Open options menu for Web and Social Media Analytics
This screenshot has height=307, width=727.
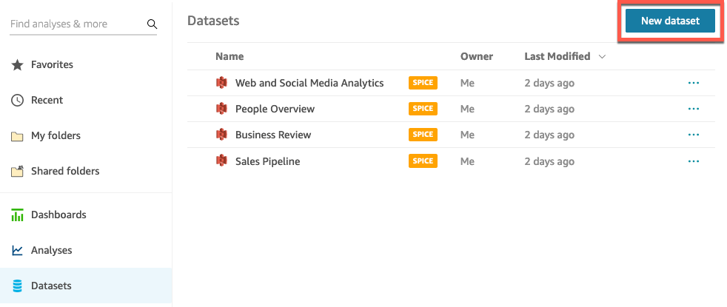click(693, 83)
